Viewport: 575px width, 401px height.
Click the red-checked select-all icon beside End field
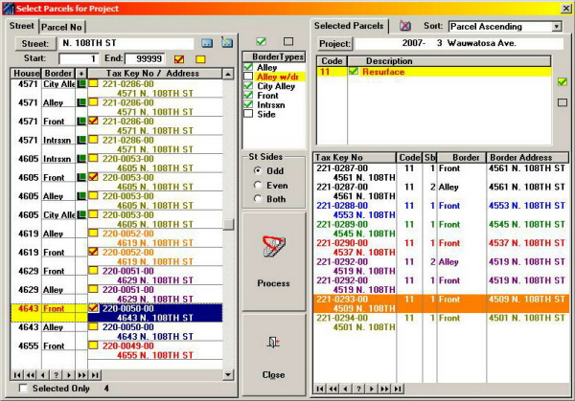(178, 58)
